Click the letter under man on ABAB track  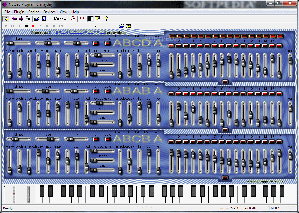coord(158,91)
